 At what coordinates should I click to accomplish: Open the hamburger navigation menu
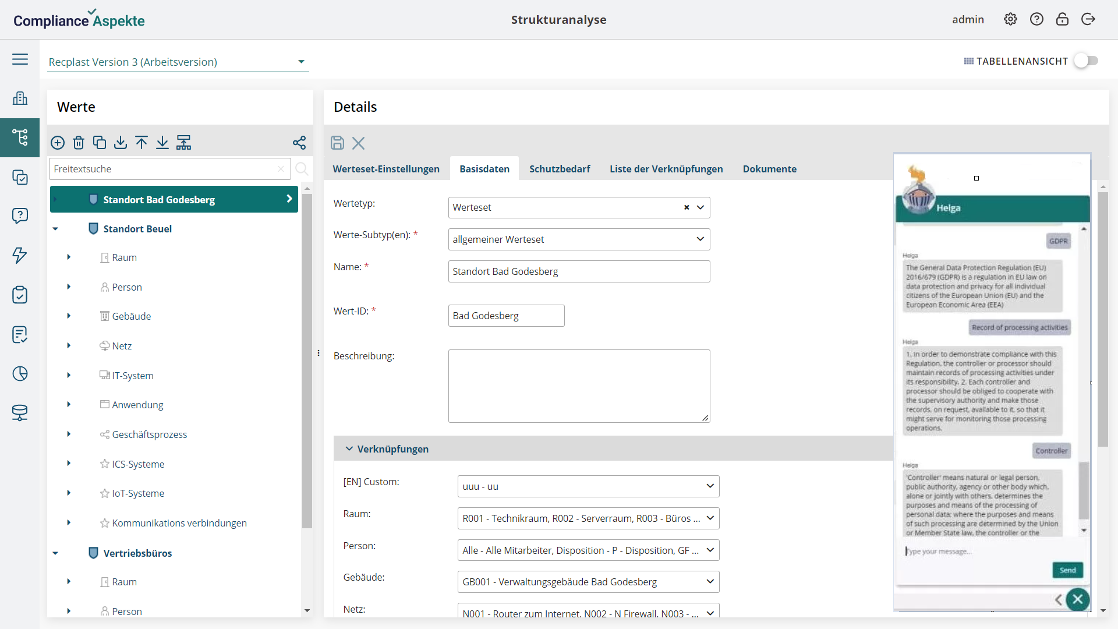20,59
